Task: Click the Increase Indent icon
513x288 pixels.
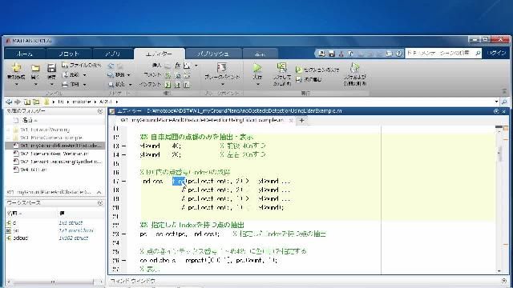Action: (x=177, y=85)
